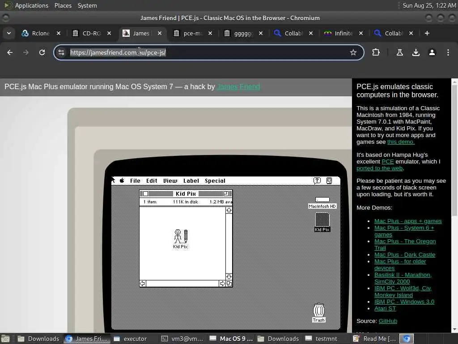Open Mac Plus - Dark Castle demo
This screenshot has height=344, width=458.
point(404,255)
